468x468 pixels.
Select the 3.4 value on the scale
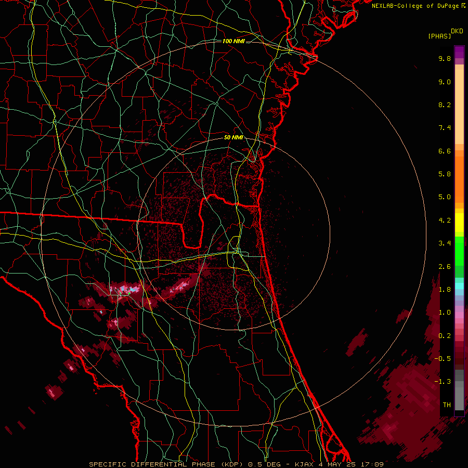click(445, 243)
